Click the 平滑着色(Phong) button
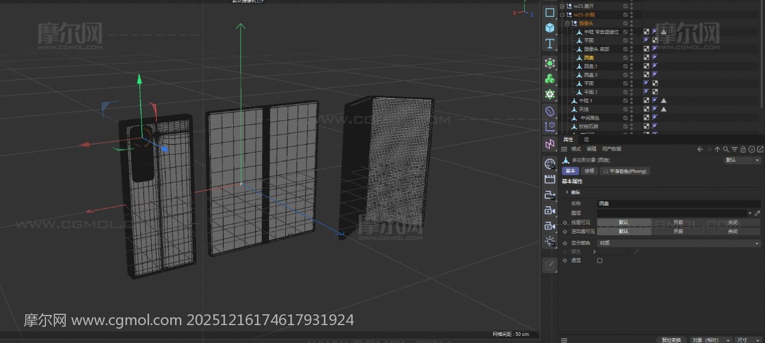The height and width of the screenshot is (343, 765). (624, 171)
